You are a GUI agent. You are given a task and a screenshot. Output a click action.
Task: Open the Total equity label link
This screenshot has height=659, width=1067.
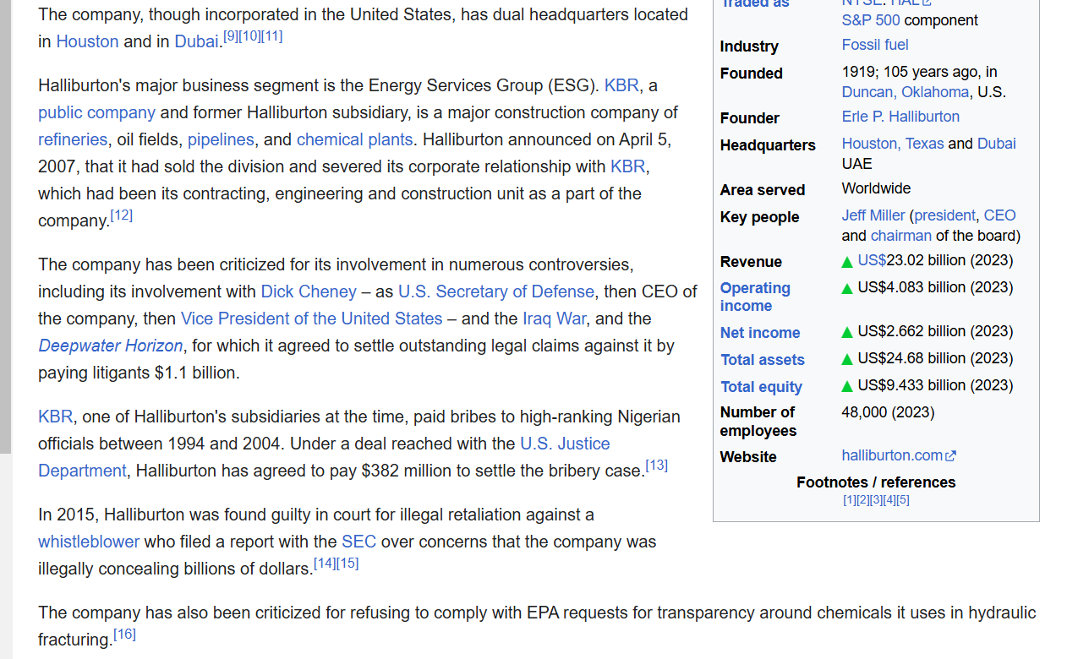761,387
